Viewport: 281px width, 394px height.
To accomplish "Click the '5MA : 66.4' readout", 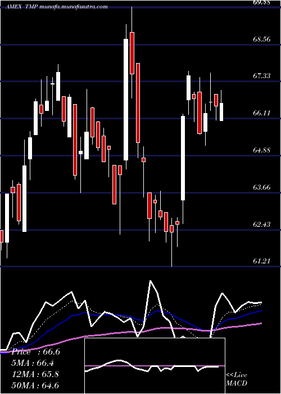I will [33, 363].
